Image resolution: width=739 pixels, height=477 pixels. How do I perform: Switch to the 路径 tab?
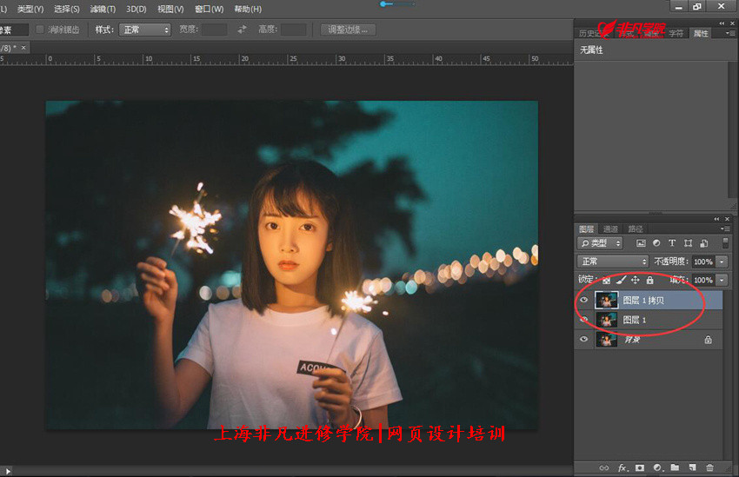point(636,229)
